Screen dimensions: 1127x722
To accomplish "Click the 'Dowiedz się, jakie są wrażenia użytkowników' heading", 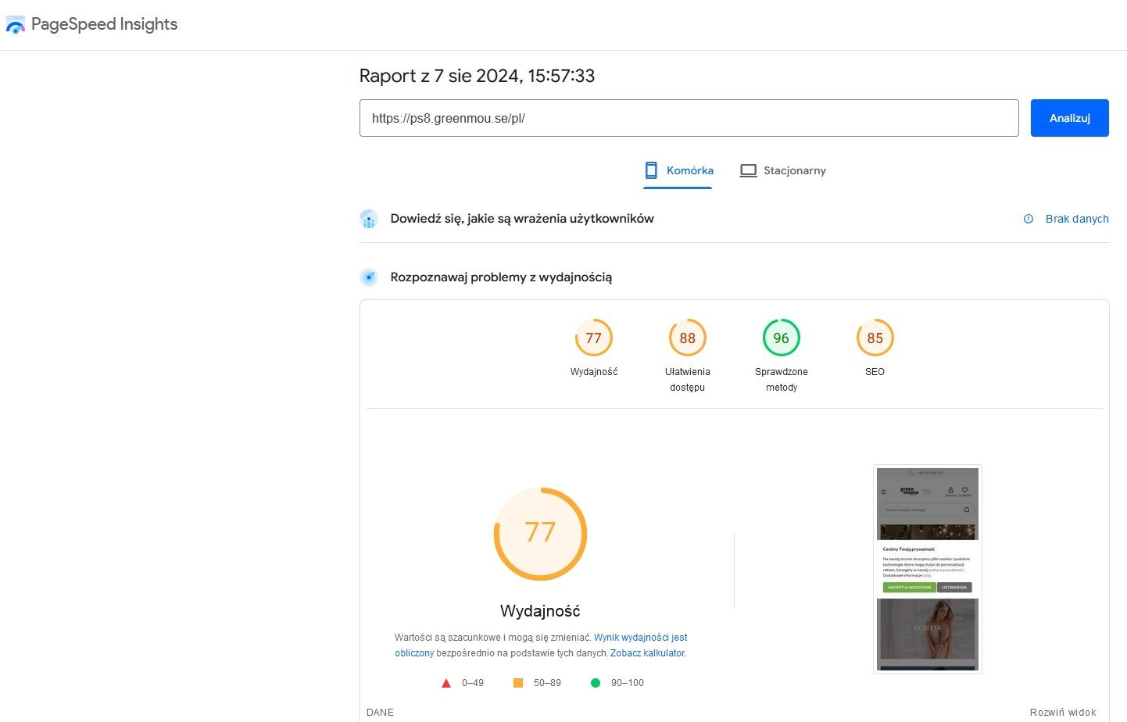I will pos(522,219).
